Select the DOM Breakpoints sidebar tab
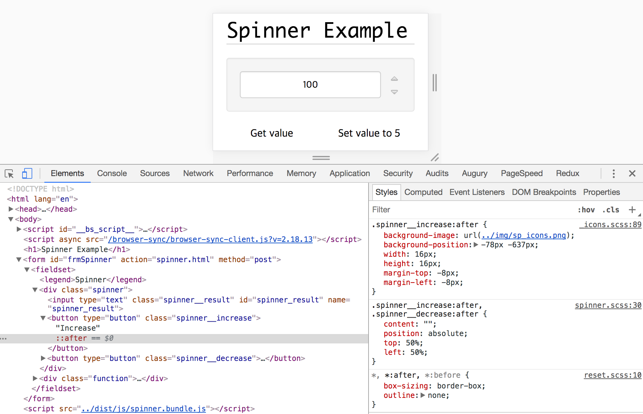643x414 pixels. click(x=544, y=192)
